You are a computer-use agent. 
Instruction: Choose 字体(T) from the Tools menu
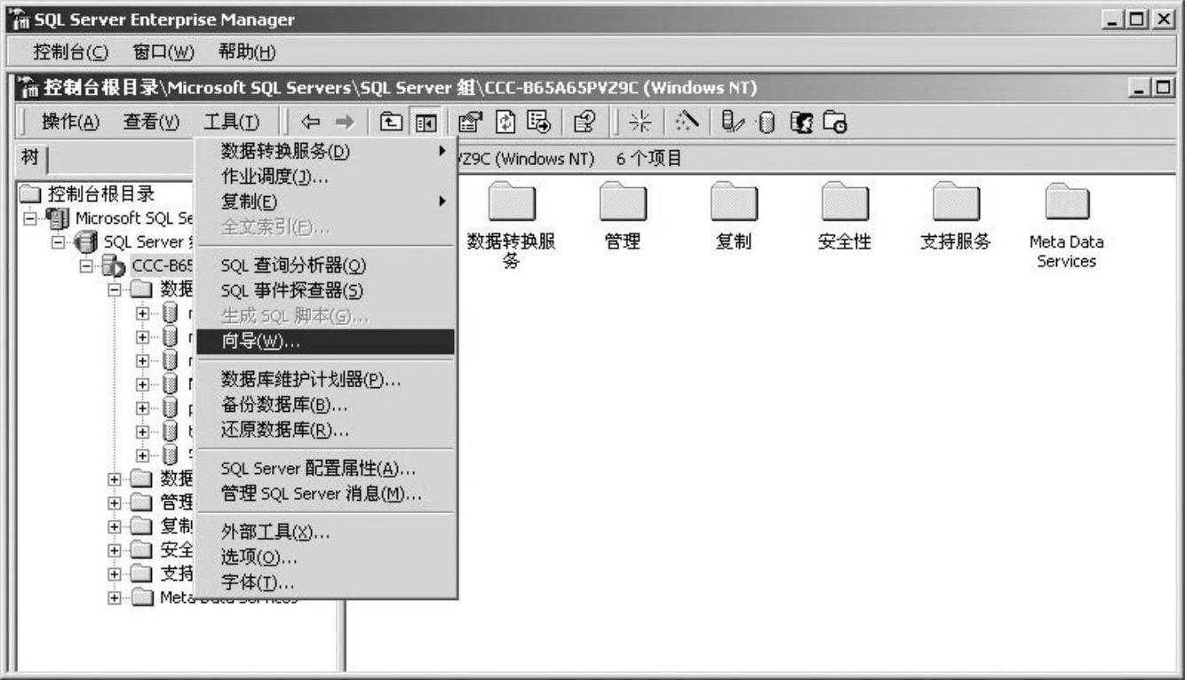pos(325,582)
